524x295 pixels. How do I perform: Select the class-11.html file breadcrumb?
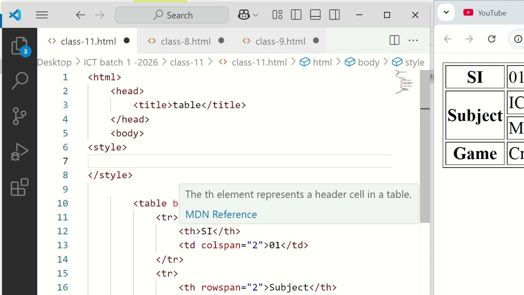[253, 62]
